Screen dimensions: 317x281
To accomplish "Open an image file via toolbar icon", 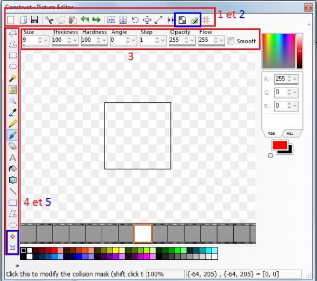I will pyautogui.click(x=23, y=20).
